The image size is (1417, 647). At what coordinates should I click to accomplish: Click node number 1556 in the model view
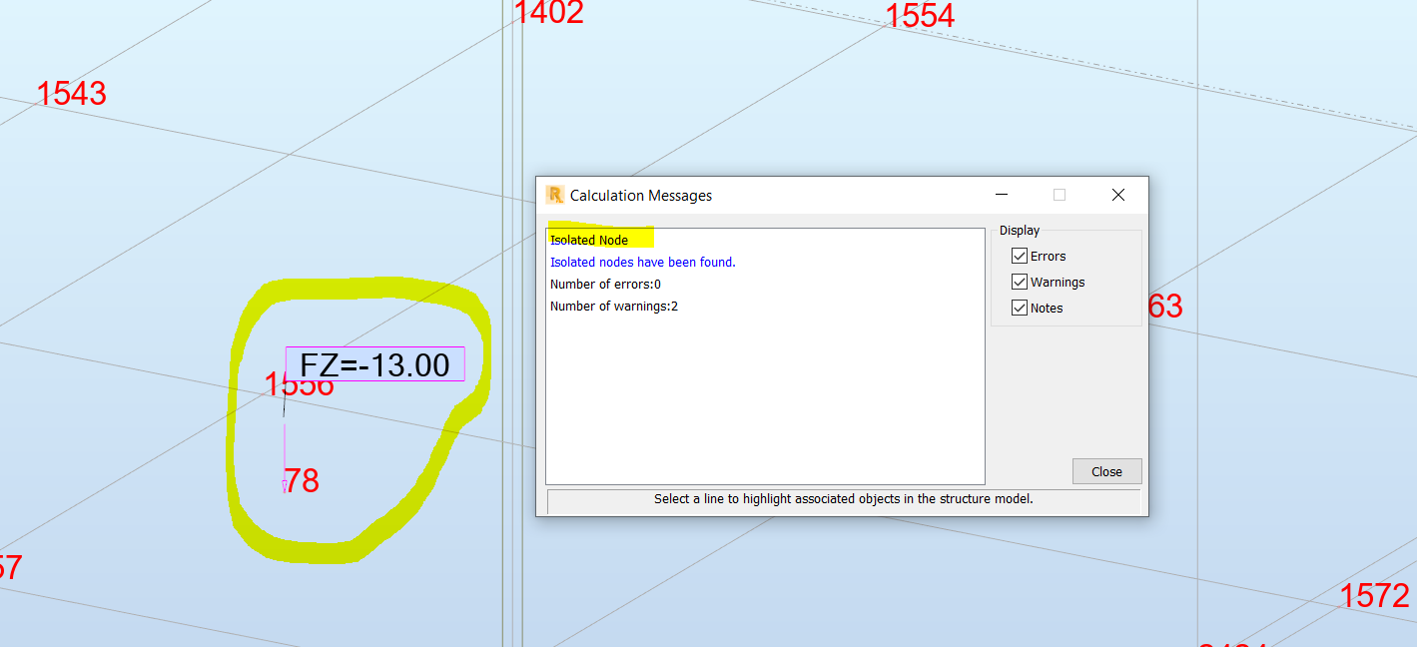[298, 383]
